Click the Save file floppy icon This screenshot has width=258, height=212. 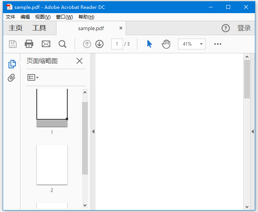click(13, 44)
